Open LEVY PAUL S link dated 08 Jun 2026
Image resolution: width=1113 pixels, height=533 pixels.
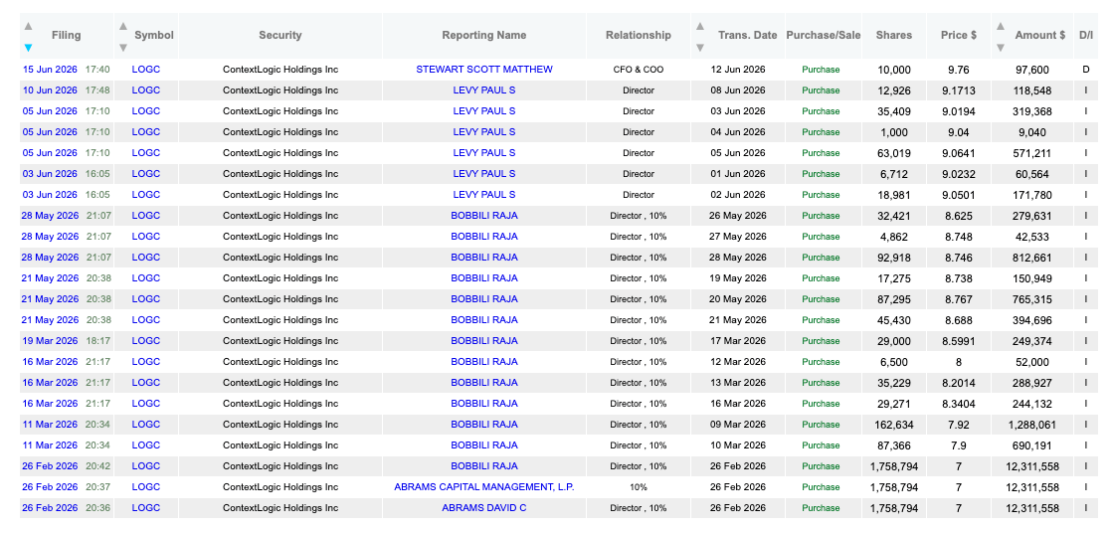coord(484,90)
